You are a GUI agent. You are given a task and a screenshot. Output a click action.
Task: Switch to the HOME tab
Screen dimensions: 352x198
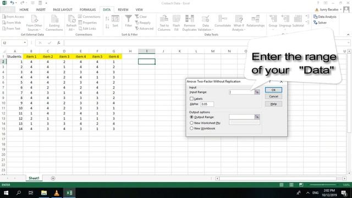[24, 10]
